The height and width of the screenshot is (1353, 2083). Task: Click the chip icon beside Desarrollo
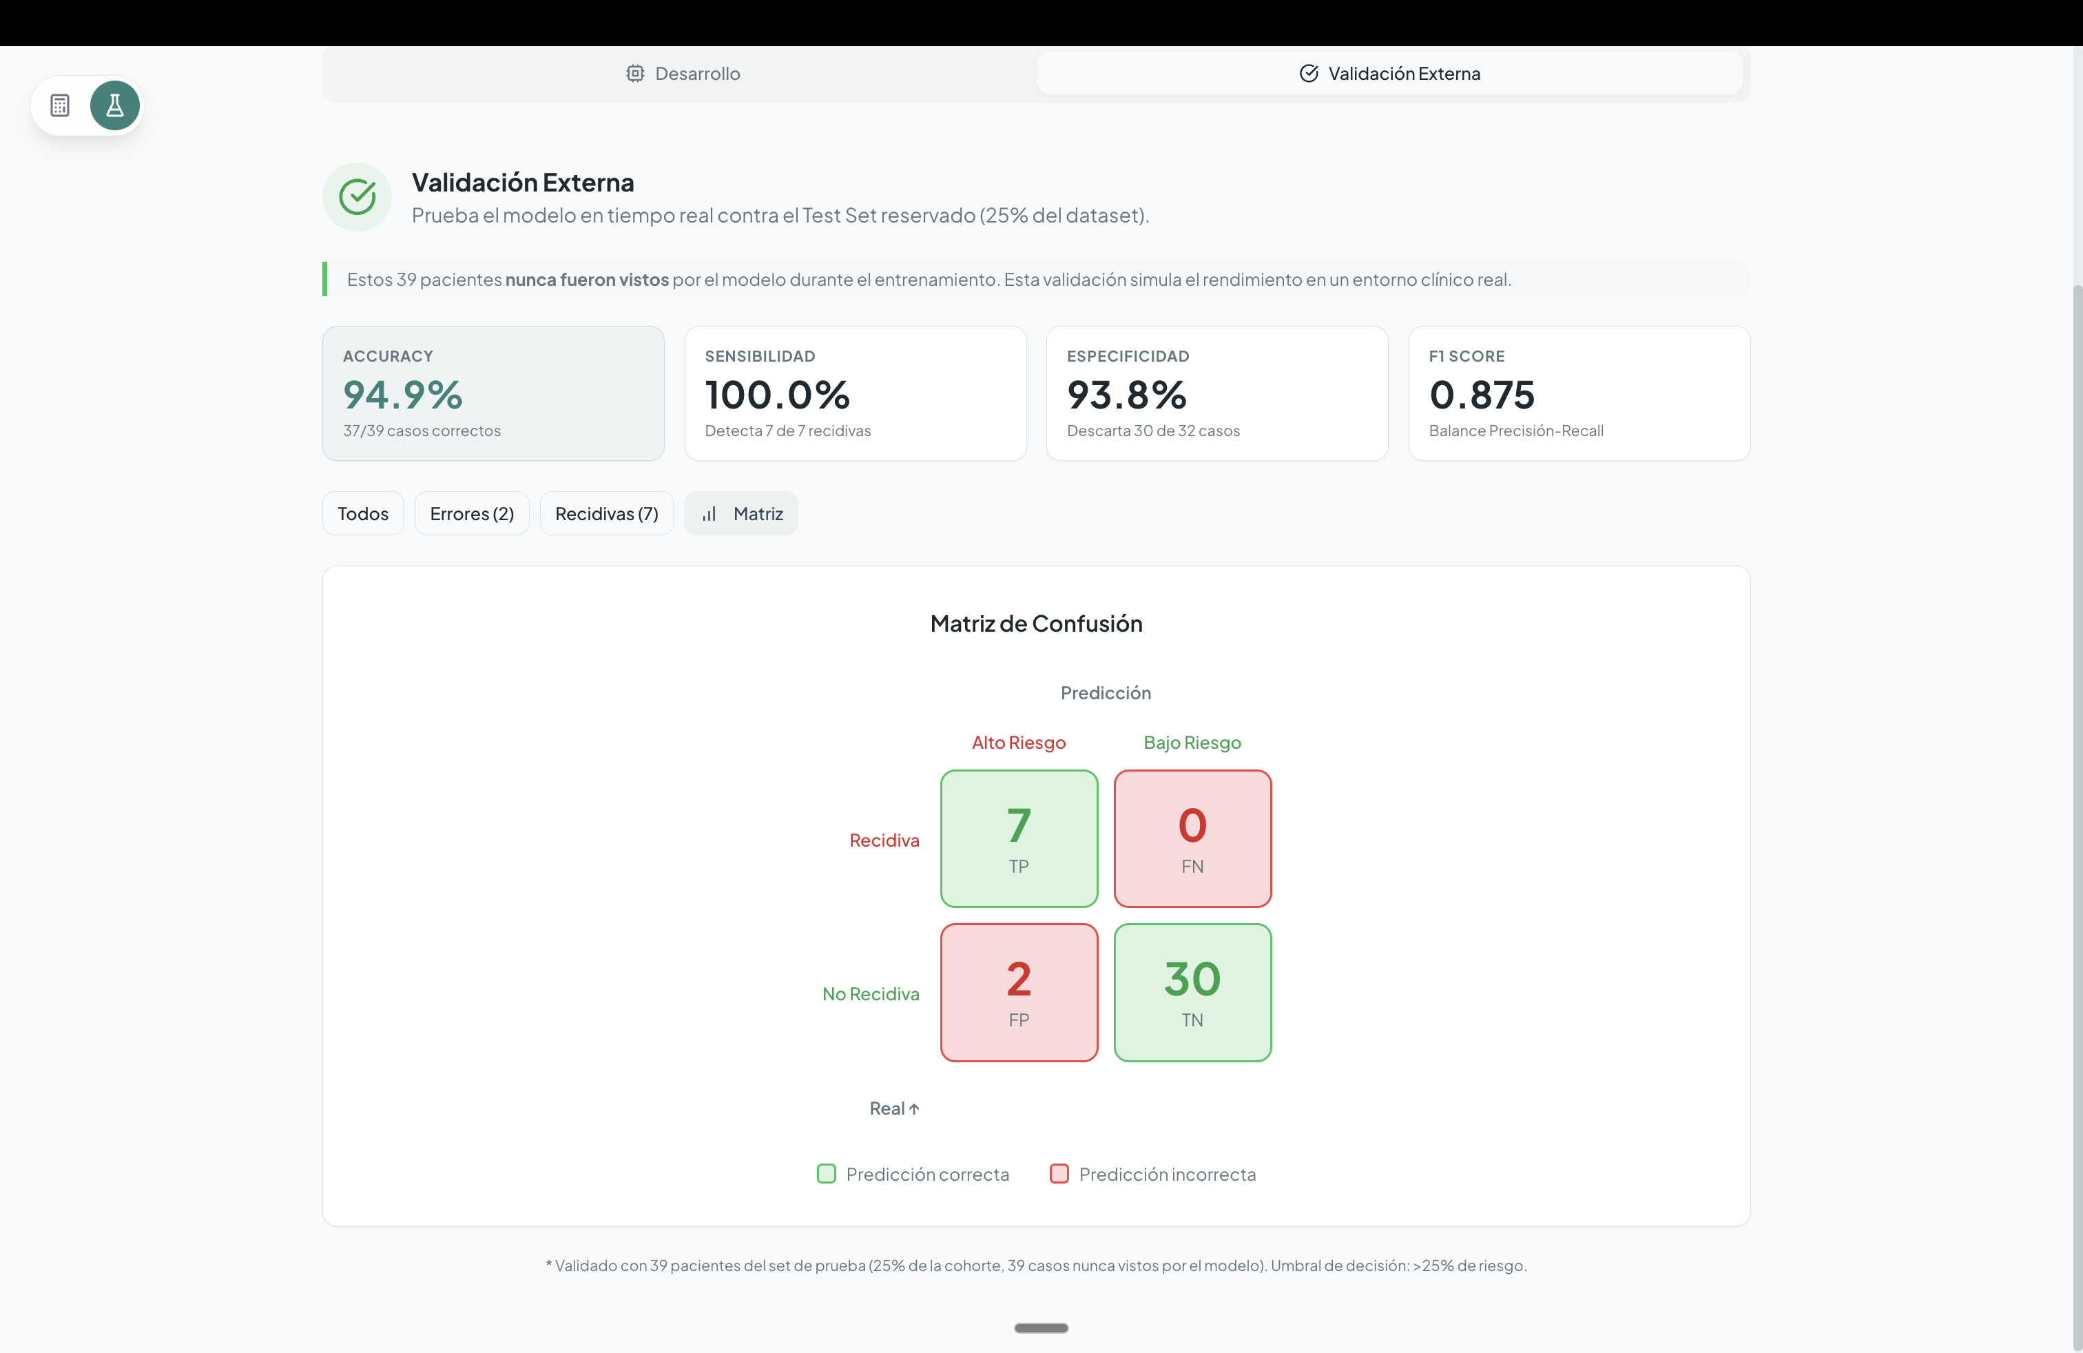click(635, 74)
